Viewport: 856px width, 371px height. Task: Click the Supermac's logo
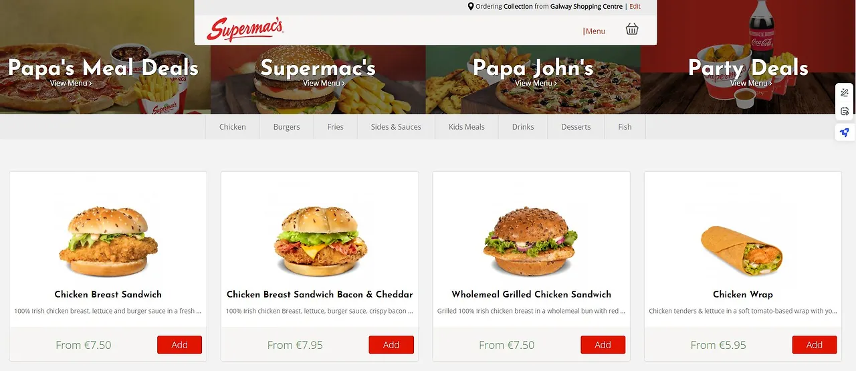(x=245, y=29)
